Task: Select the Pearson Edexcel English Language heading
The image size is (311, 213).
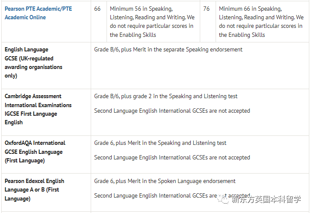Action: (x=34, y=190)
